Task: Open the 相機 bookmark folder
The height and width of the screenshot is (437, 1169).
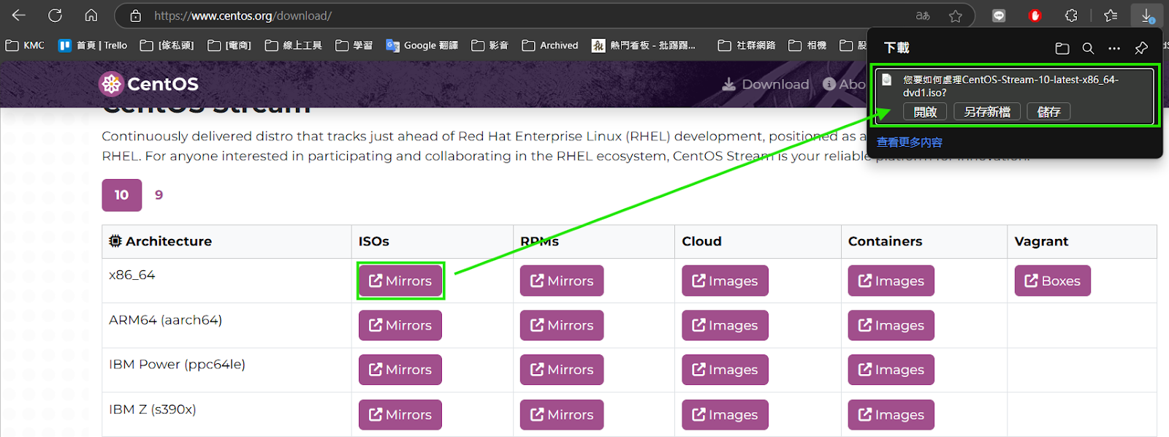Action: (x=807, y=45)
